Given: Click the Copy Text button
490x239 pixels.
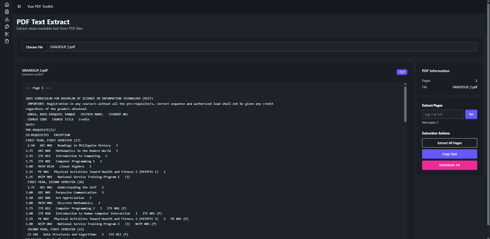Looking at the screenshot, I should point(449,154).
